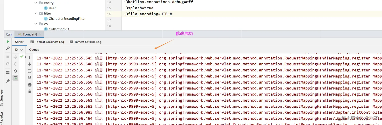Clear all console output with trash icon
382x125 pixels.
click(x=30, y=91)
